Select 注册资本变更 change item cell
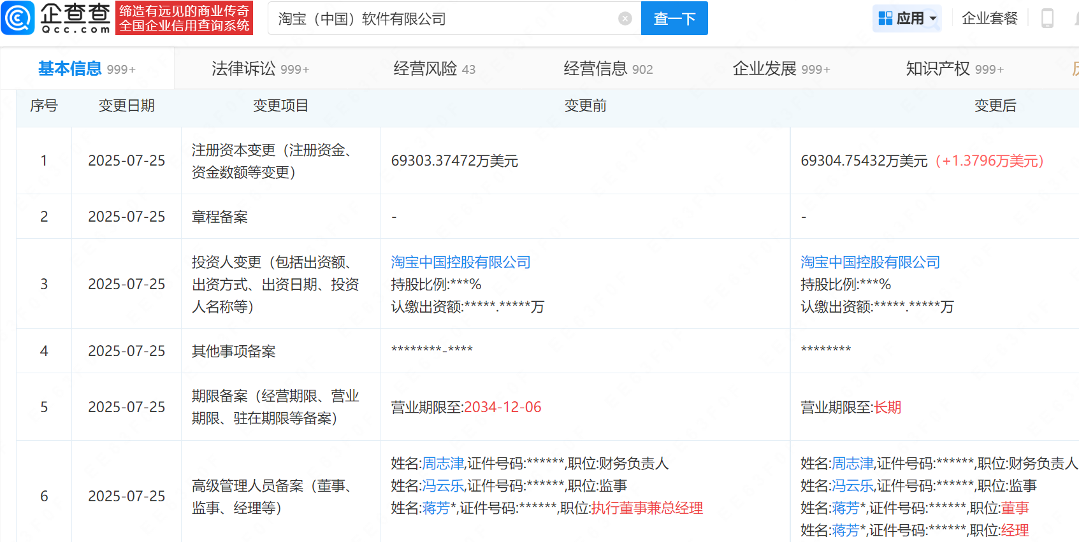Image resolution: width=1079 pixels, height=542 pixels. 281,161
